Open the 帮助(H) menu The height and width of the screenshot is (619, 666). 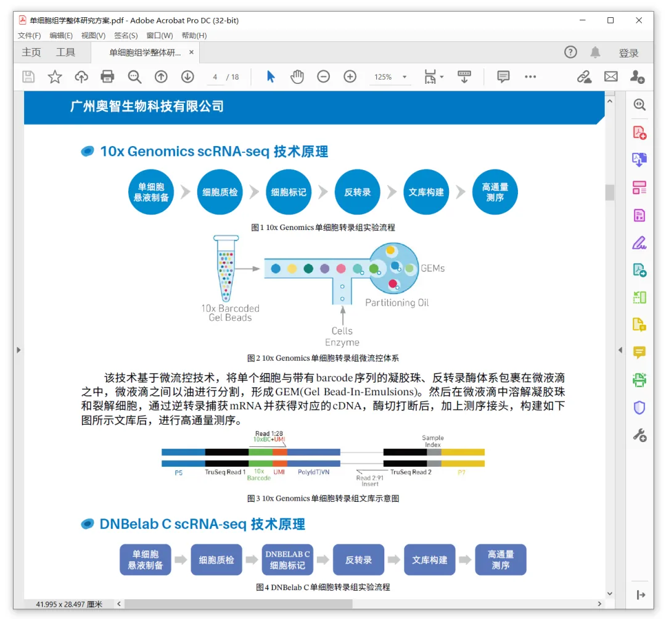[194, 36]
